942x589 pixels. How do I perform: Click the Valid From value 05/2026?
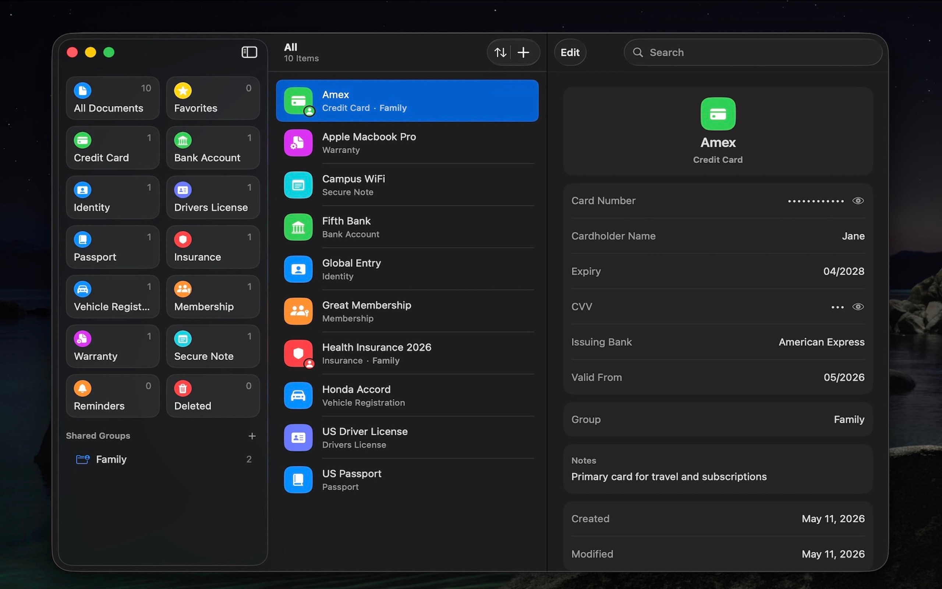pos(844,377)
